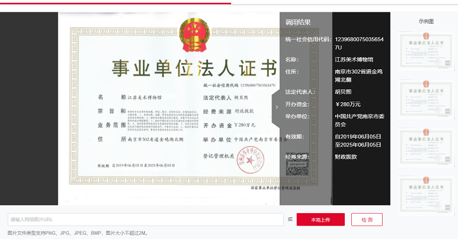Click the red official seal on the certificate
This screenshot has width=458, height=239.
[x=250, y=160]
